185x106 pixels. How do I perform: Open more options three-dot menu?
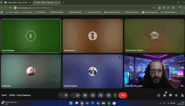(115, 95)
